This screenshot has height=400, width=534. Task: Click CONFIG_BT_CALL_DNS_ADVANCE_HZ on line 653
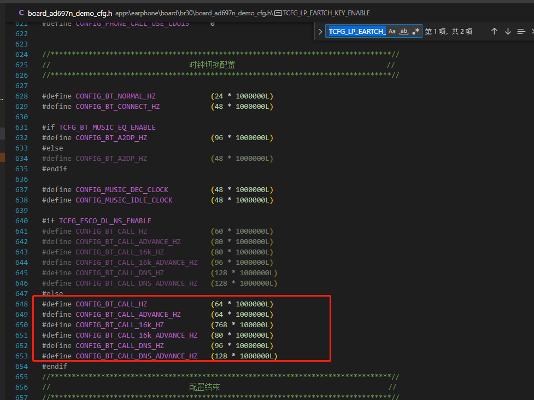137,356
